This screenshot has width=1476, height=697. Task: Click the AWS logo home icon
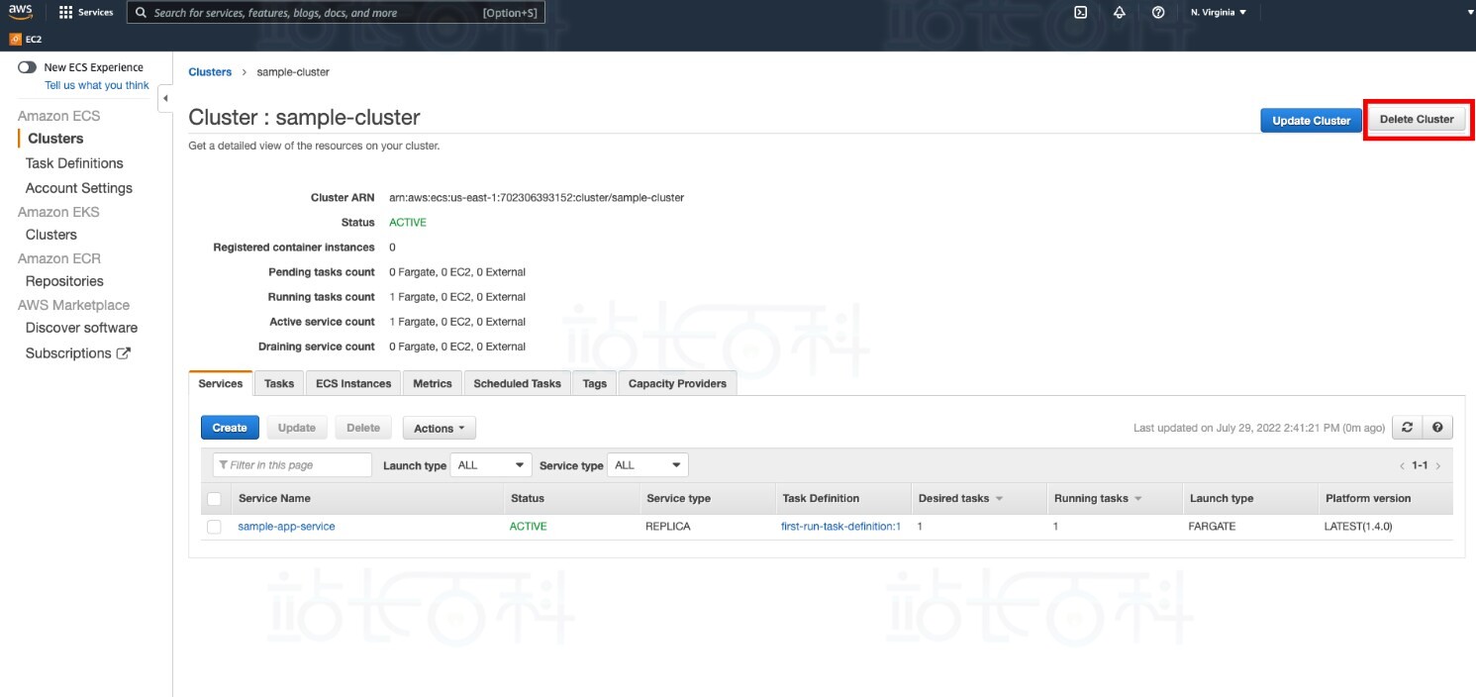[21, 12]
